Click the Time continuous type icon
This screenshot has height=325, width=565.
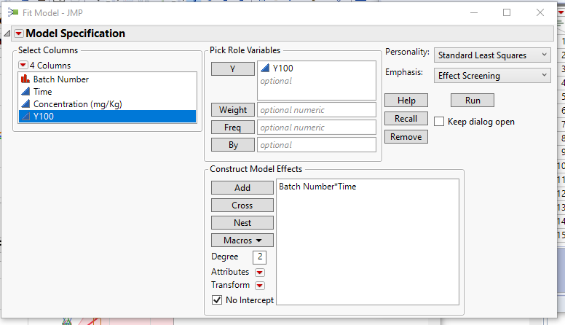click(x=25, y=91)
